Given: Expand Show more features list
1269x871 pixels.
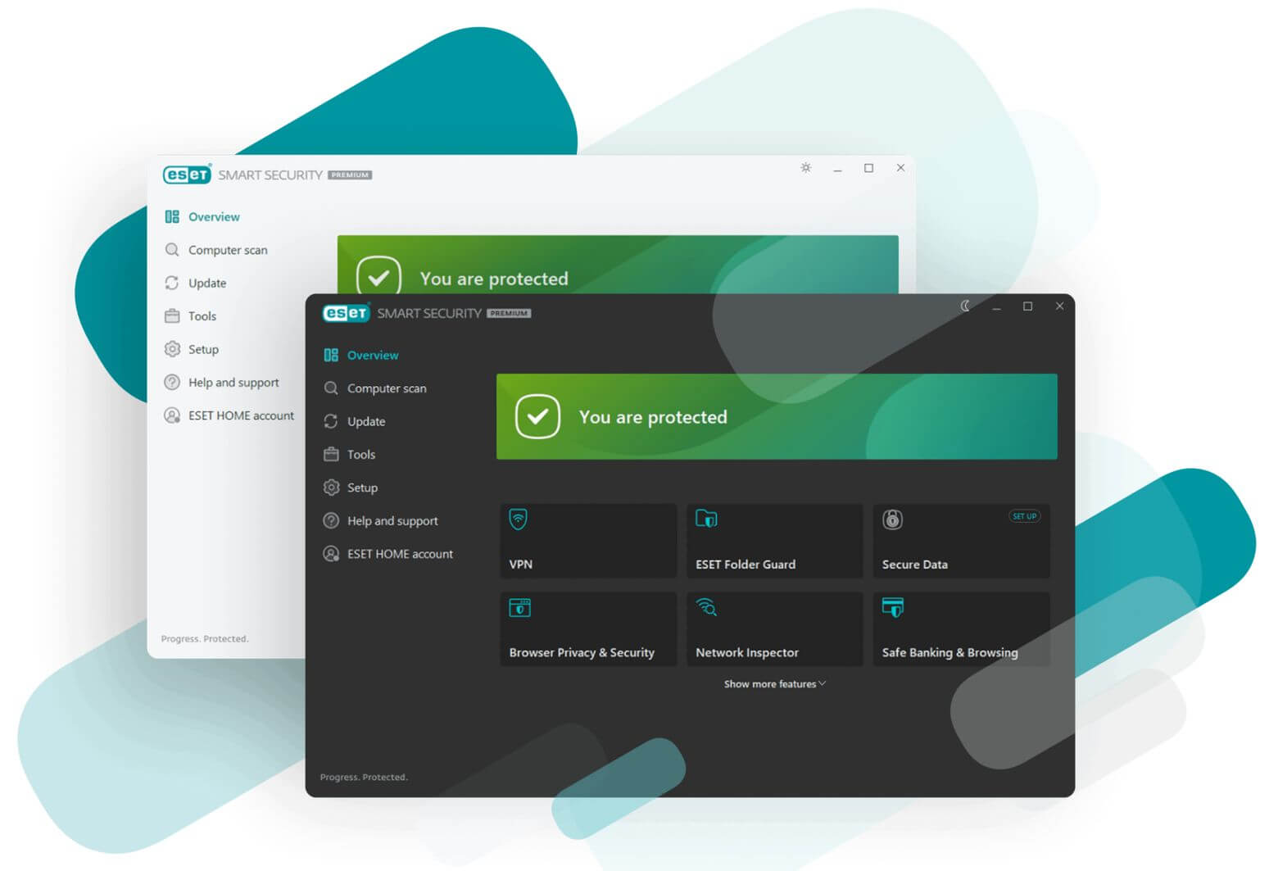Looking at the screenshot, I should [774, 684].
